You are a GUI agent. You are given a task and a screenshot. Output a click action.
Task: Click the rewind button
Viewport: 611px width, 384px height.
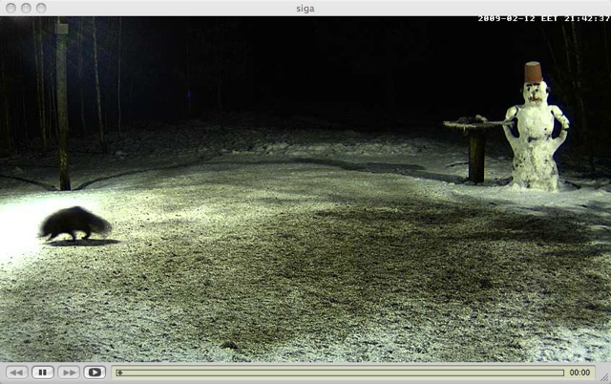[x=17, y=373]
